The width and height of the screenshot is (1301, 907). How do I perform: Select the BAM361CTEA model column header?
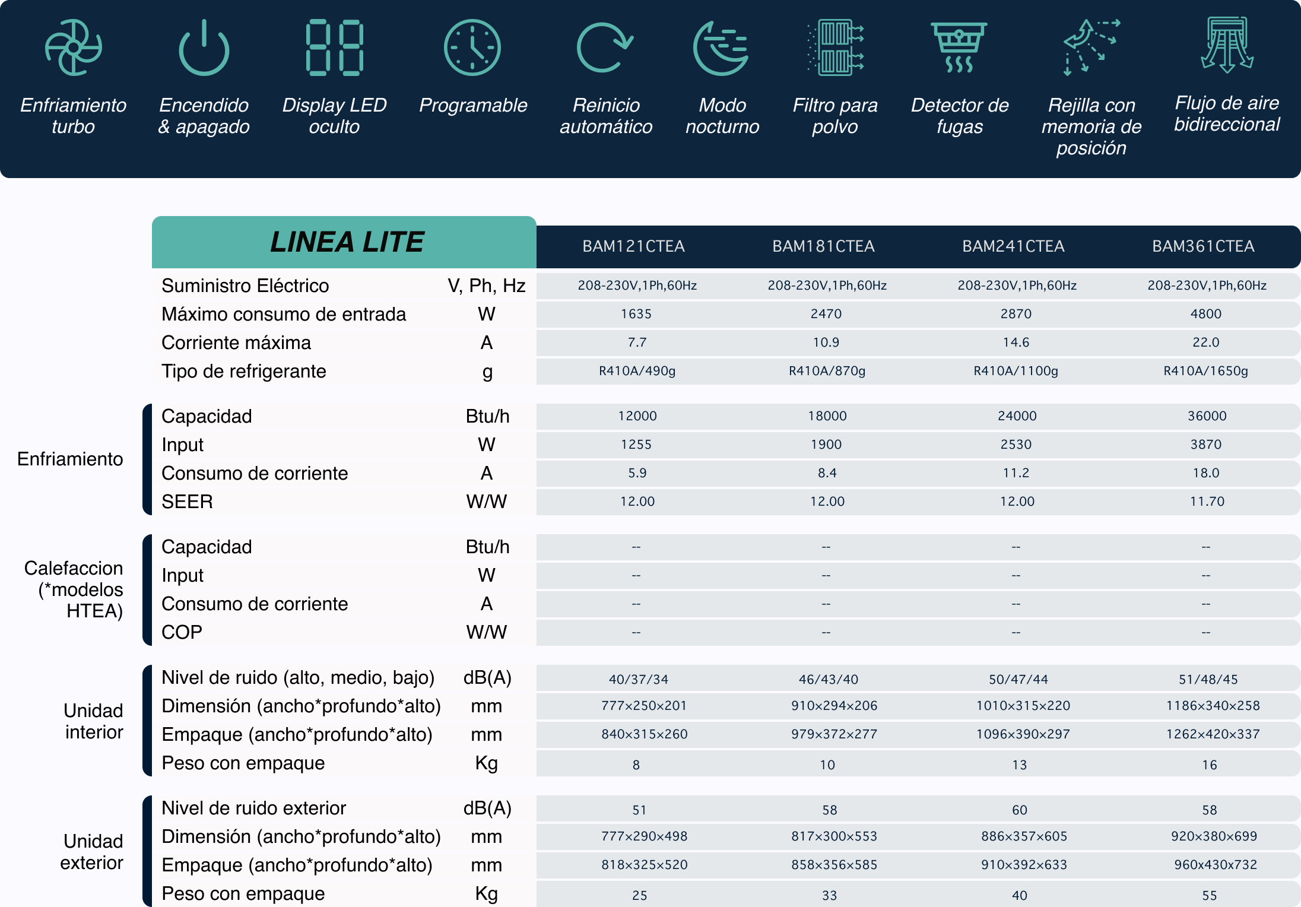pos(1203,246)
